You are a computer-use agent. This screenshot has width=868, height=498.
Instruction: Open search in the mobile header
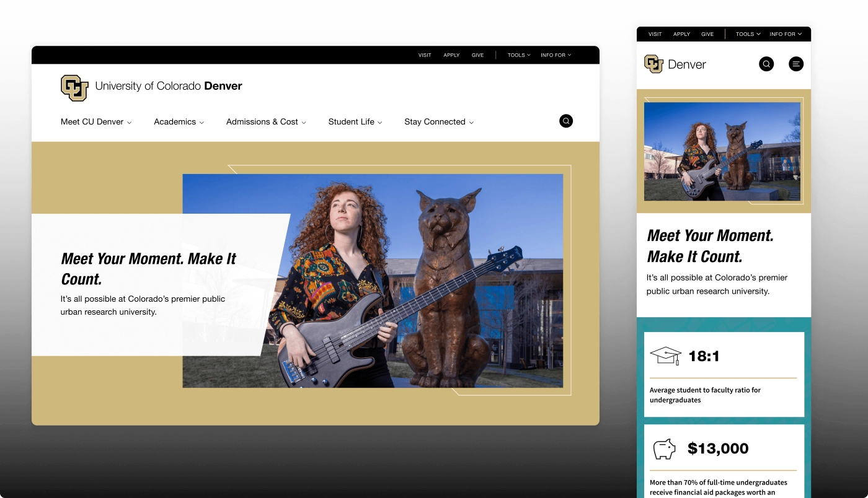(x=766, y=64)
